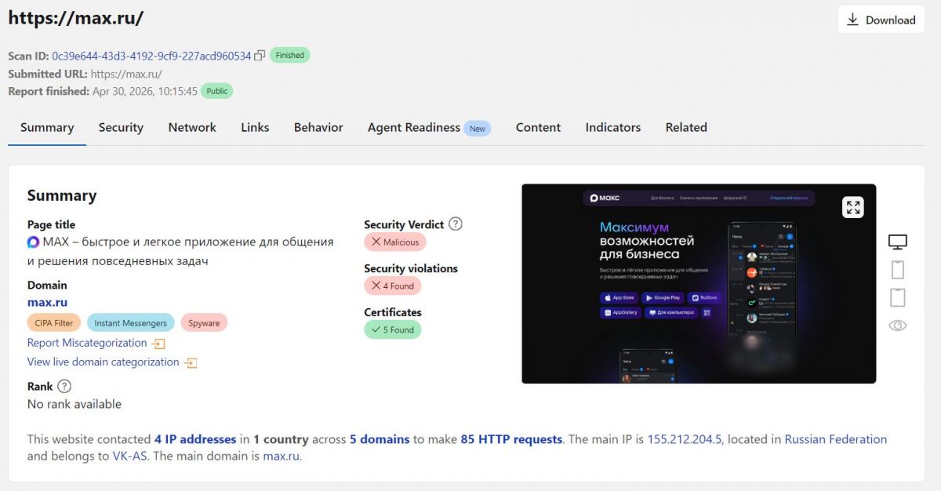Viewport: 941px width, 491px height.
Task: Expand the screenshot to fullscreen
Action: pyautogui.click(x=853, y=207)
